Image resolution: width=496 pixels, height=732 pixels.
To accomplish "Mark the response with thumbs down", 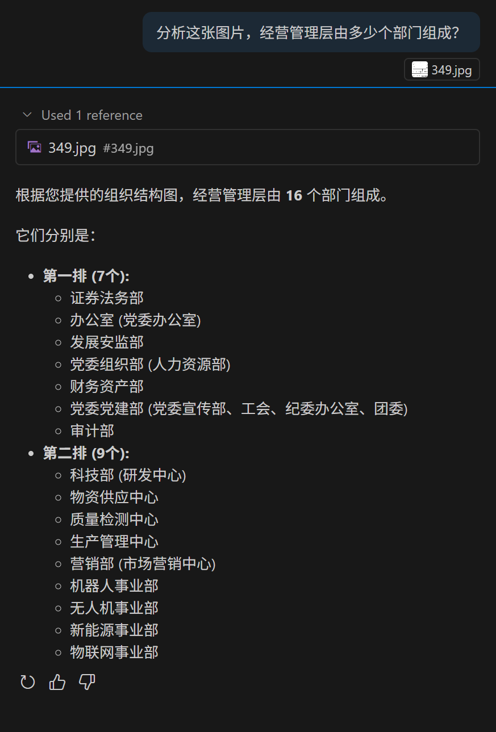I will click(87, 682).
